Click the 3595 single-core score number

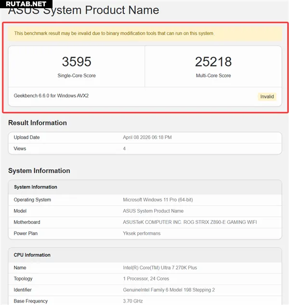pyautogui.click(x=77, y=62)
